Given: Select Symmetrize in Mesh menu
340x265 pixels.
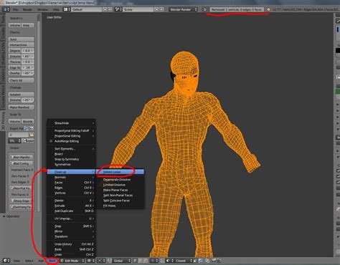Looking at the screenshot, I should 71,164.
